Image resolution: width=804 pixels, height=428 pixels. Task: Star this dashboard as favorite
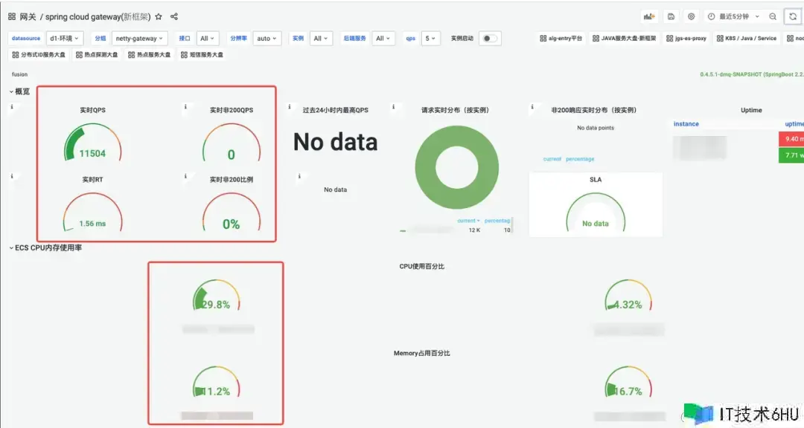coord(159,16)
